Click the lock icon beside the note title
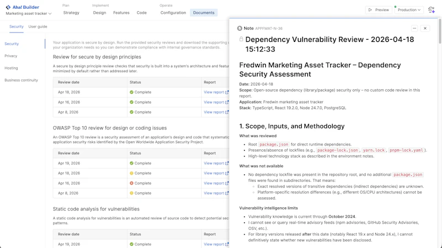 point(241,39)
